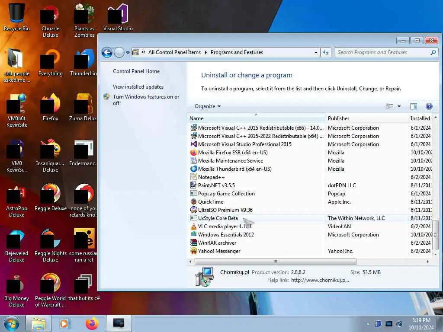The height and width of the screenshot is (332, 443).
Task: Click the Mozilla Thunderbird list icon
Action: click(193, 169)
